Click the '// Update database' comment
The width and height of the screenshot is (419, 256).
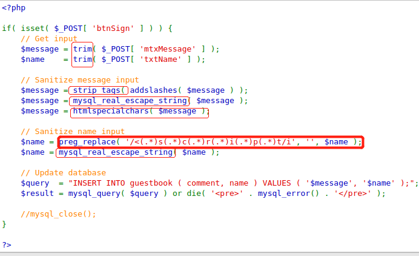click(64, 173)
